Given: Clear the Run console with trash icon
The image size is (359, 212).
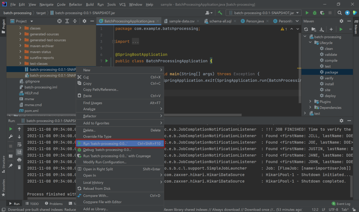Looking at the screenshot, I should (x=19, y=168).
